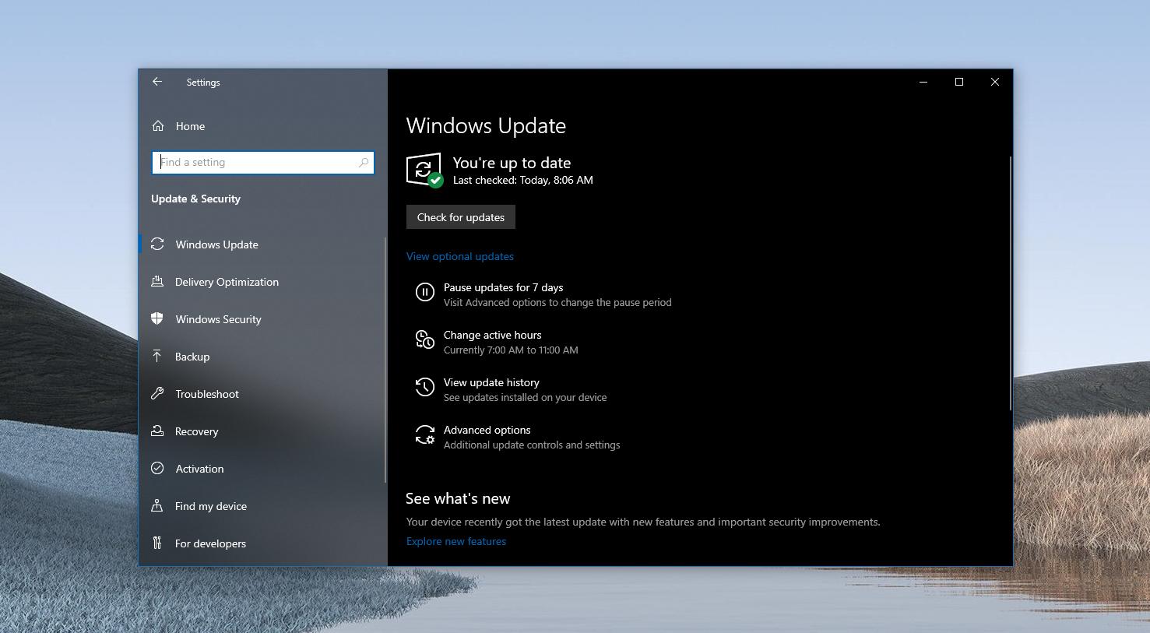The height and width of the screenshot is (633, 1150).
Task: Click Explore new features link
Action: point(456,541)
